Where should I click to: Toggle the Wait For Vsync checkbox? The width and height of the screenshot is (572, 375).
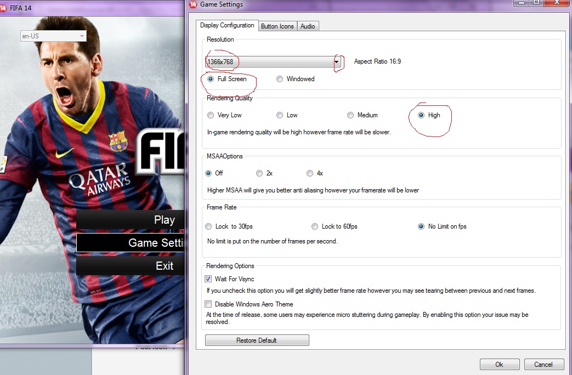208,279
